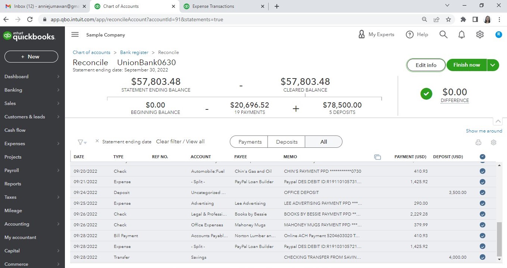Remove the Statement ending date filter
This screenshot has height=268, width=507.
(x=97, y=141)
